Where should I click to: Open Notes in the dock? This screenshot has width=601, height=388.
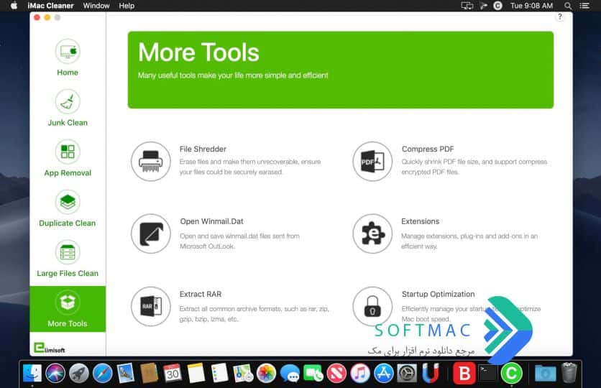click(196, 373)
